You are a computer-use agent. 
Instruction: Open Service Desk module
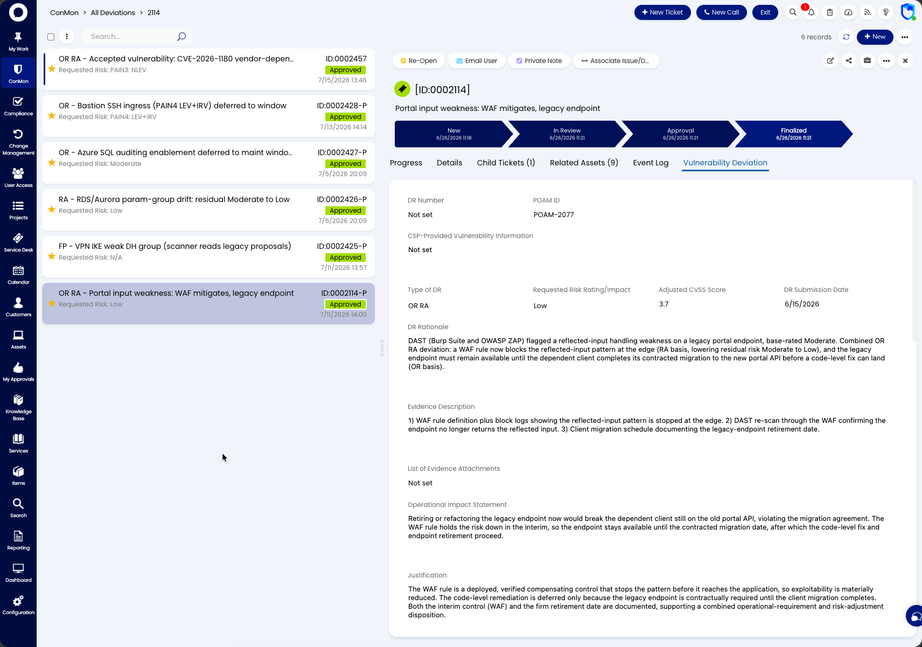click(18, 242)
